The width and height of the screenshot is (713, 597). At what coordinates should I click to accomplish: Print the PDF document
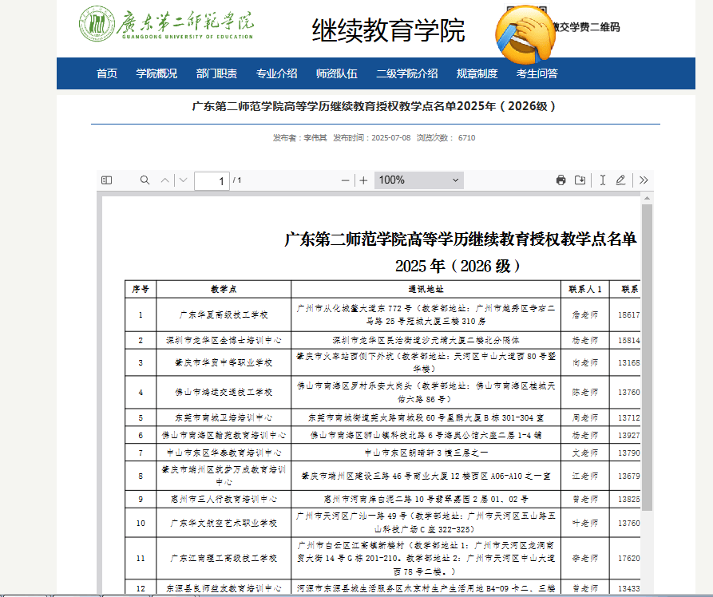560,180
